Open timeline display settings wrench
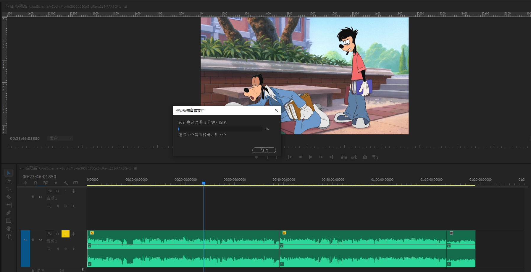The height and width of the screenshot is (272, 531). click(66, 183)
